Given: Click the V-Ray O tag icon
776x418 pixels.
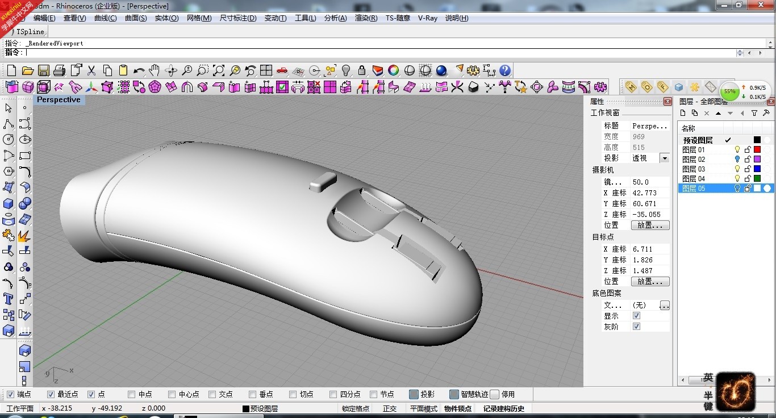Looking at the screenshot, I should (646, 87).
